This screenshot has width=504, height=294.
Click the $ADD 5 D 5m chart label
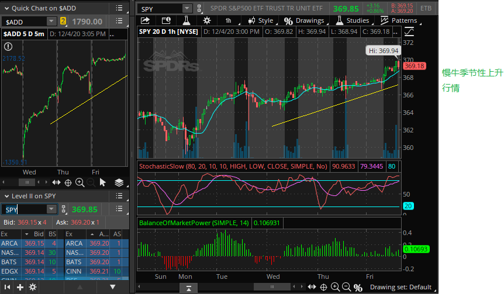point(24,34)
